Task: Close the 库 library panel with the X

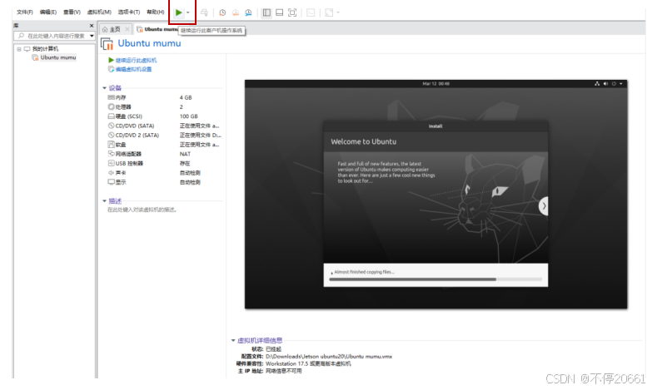Action: [x=92, y=26]
